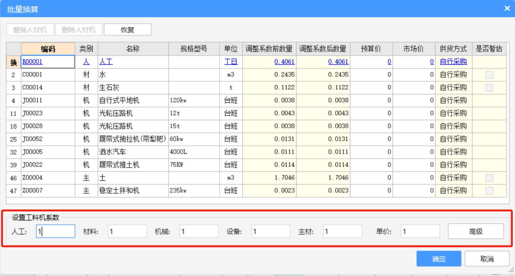Select the 洒水汽车 row name cell
Image resolution: width=515 pixels, height=276 pixels.
point(133,152)
